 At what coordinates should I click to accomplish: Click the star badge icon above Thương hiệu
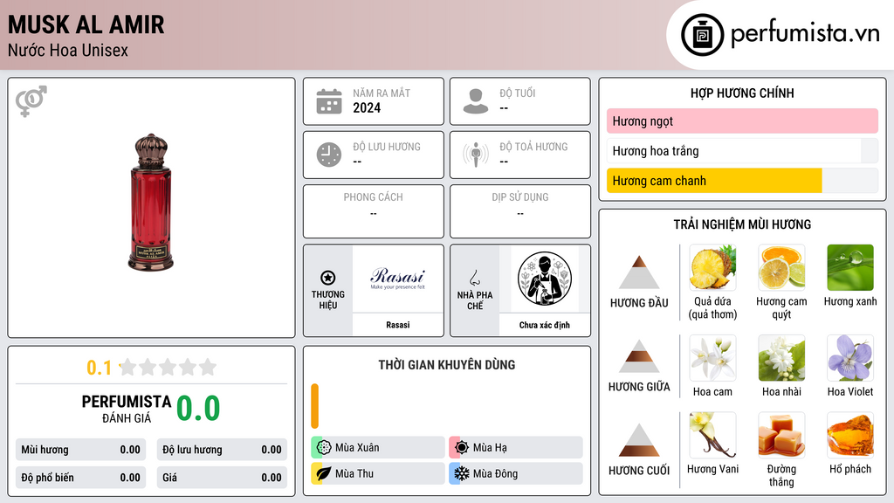pos(328,278)
